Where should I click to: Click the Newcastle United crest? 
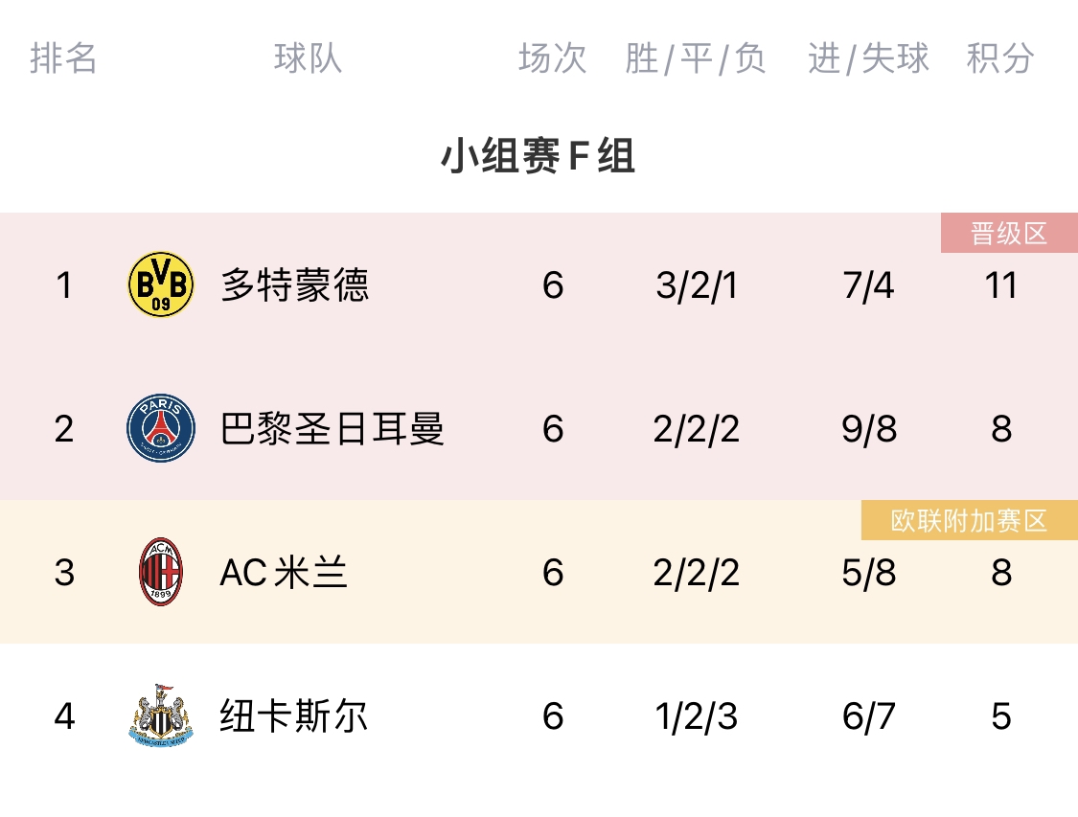point(161,715)
